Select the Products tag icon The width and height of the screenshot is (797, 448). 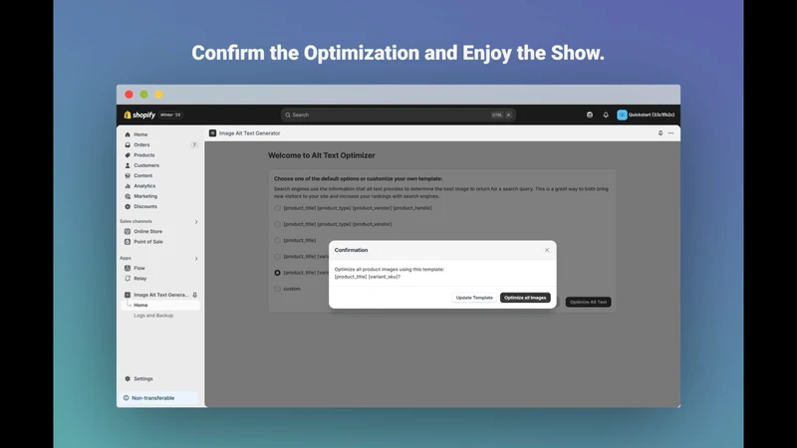click(x=128, y=155)
